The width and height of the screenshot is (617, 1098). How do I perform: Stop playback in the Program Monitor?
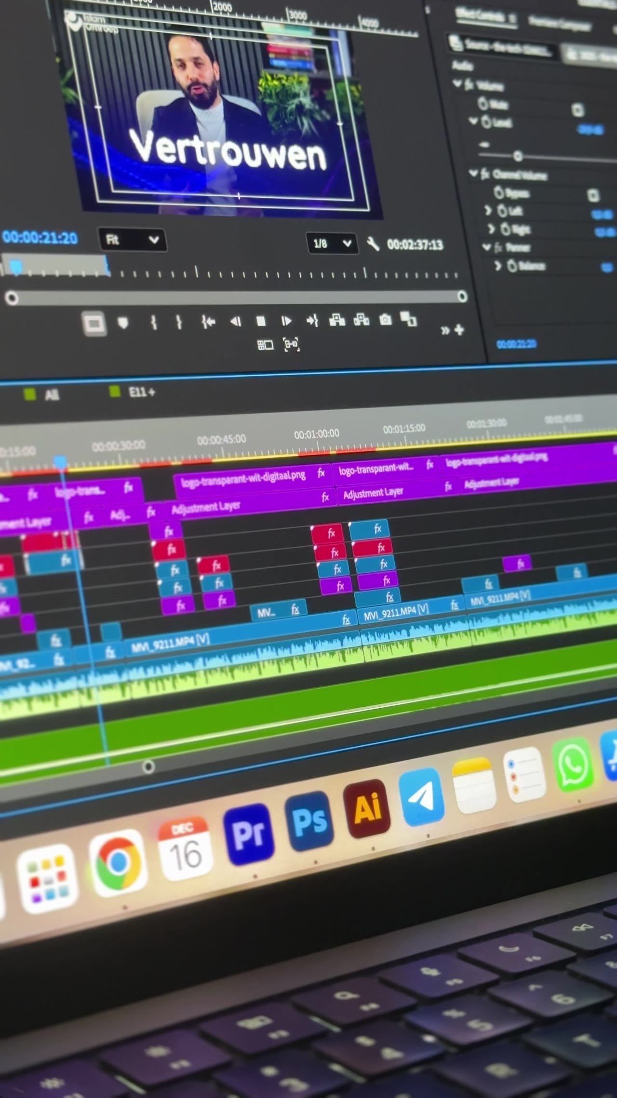(261, 321)
